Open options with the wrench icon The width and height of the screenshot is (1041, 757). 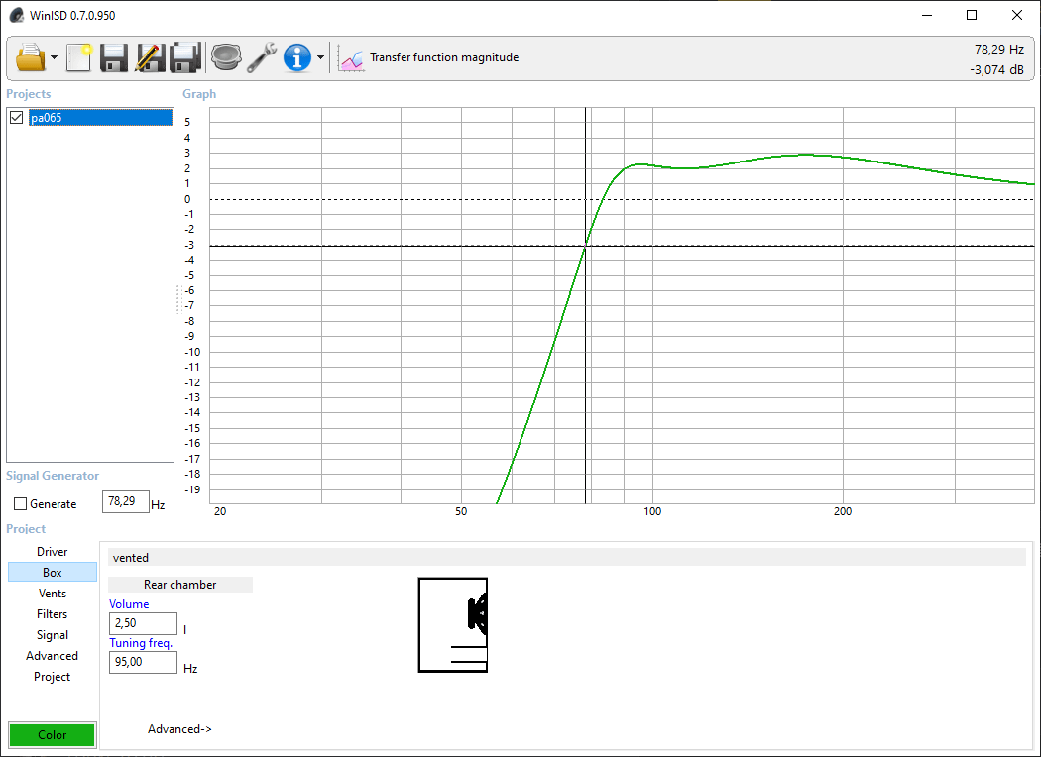point(262,57)
